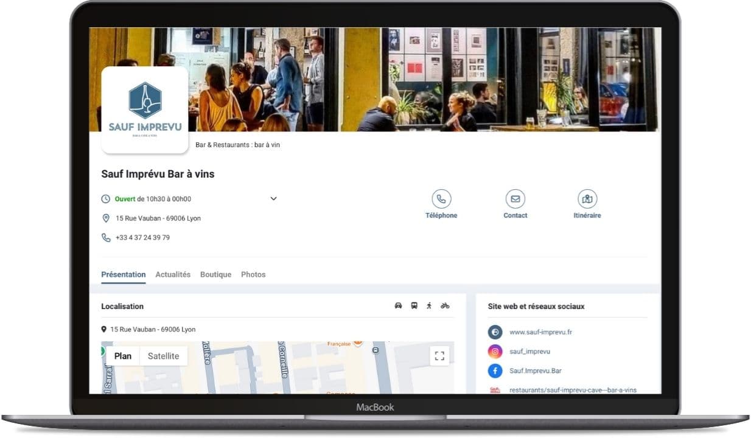751x438 pixels.
Task: Select bicycle mode icon
Action: (x=445, y=306)
